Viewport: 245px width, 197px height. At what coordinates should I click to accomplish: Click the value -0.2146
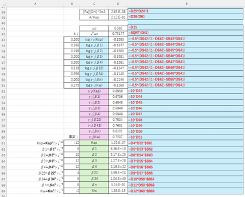pyautogui.click(x=118, y=79)
